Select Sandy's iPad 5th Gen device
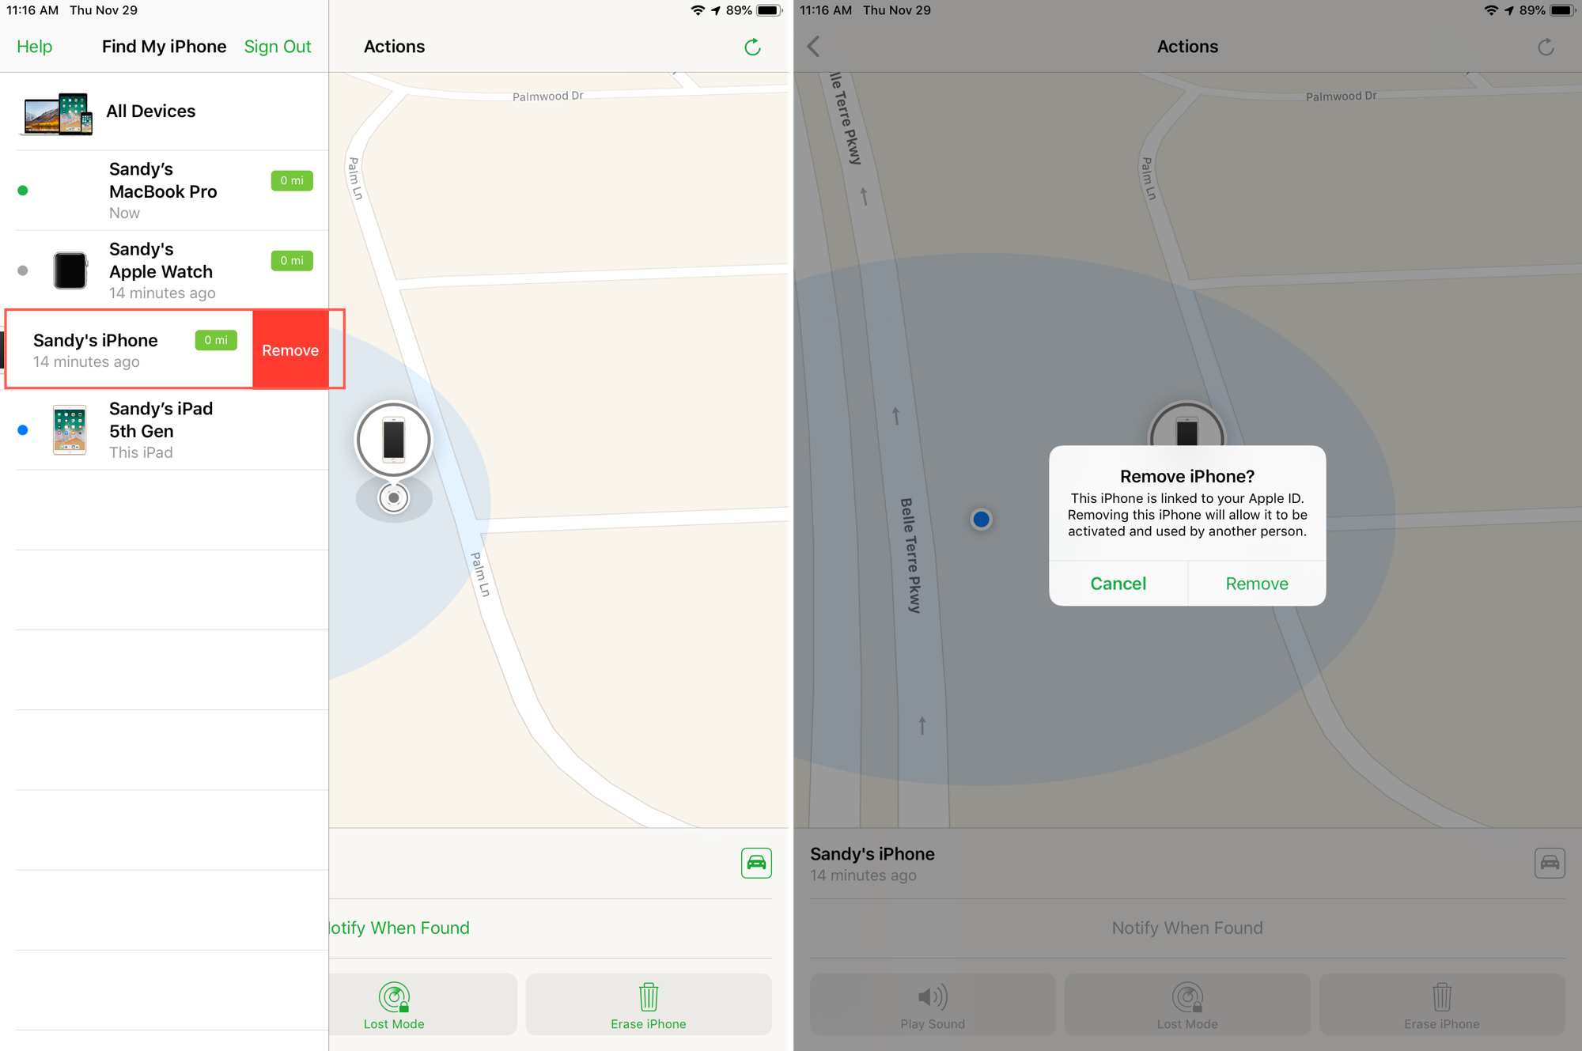Screen dimensions: 1582x1051 pyautogui.click(x=165, y=430)
